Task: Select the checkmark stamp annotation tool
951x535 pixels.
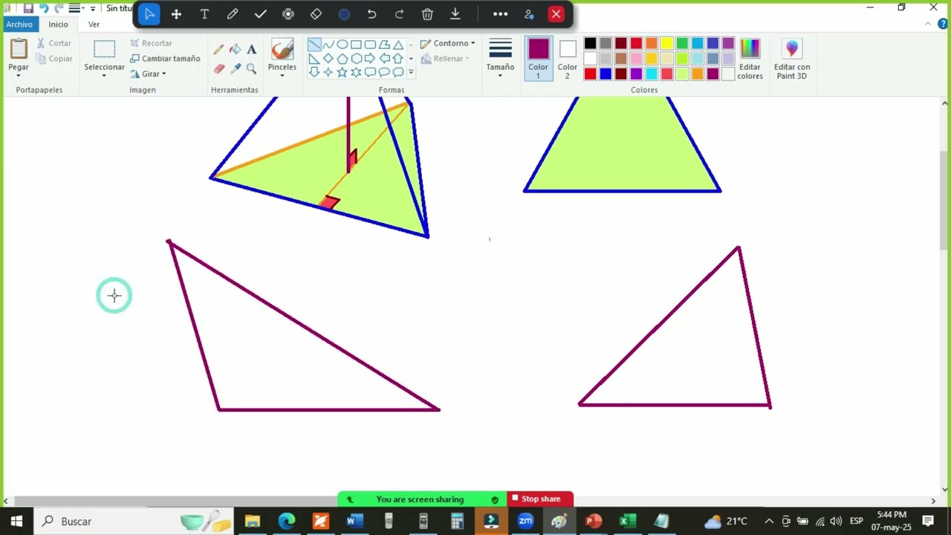Action: (260, 14)
